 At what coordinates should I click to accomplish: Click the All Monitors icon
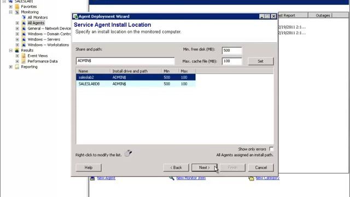tap(24, 18)
